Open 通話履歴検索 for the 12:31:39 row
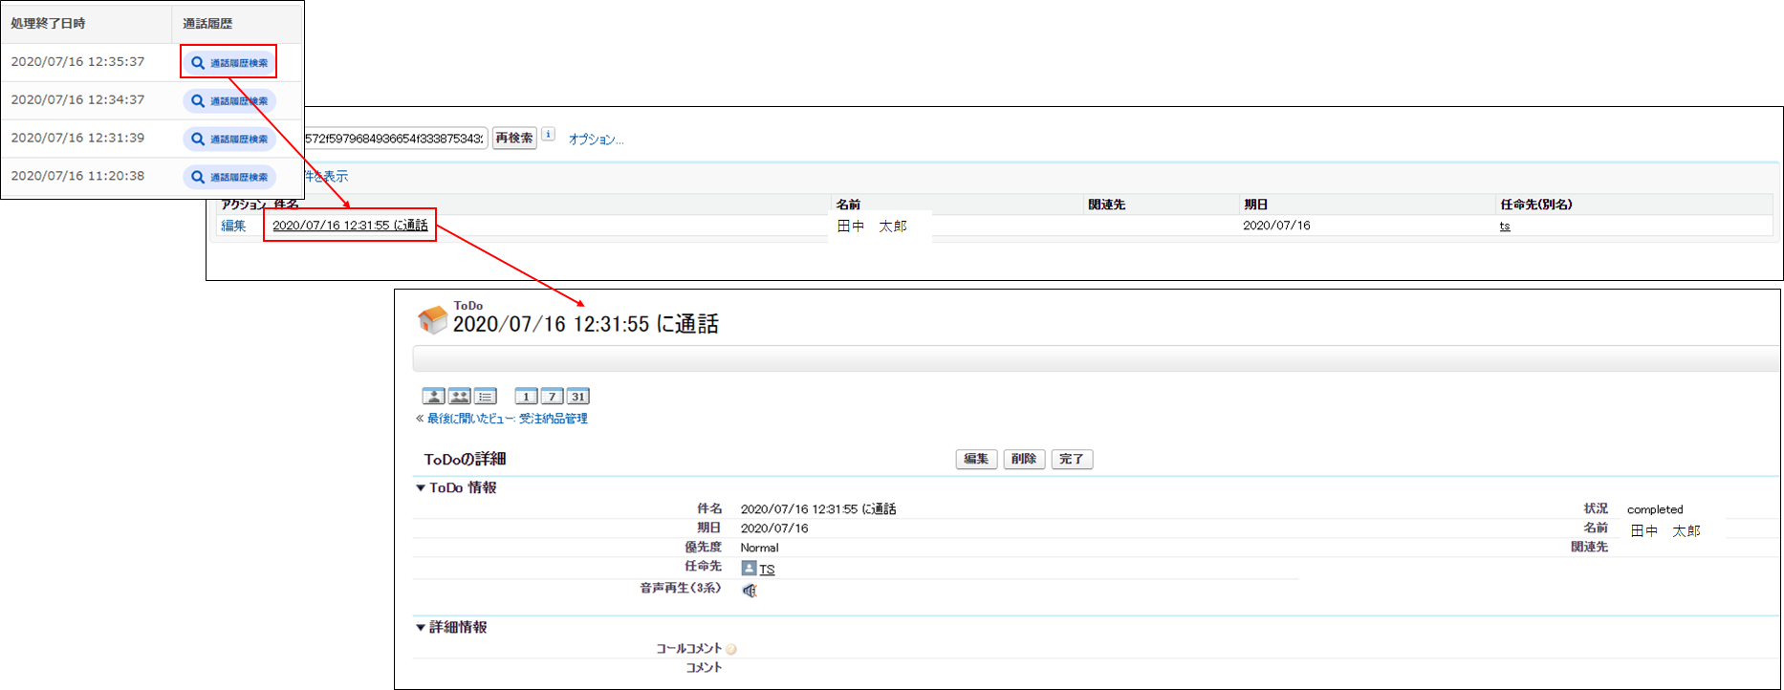 point(229,139)
